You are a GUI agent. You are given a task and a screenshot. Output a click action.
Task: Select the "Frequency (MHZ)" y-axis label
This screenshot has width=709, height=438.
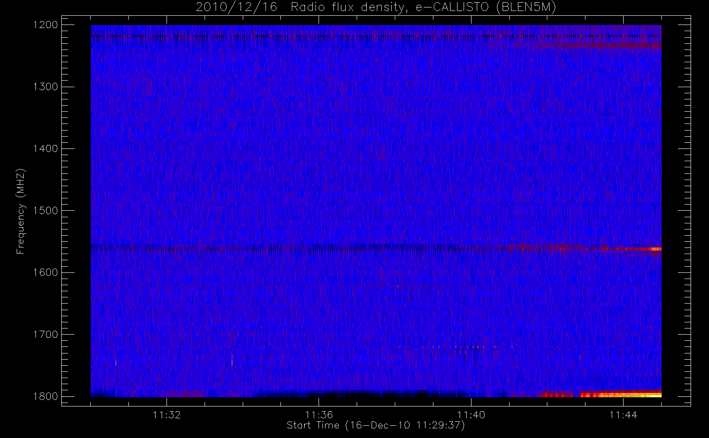click(x=21, y=211)
